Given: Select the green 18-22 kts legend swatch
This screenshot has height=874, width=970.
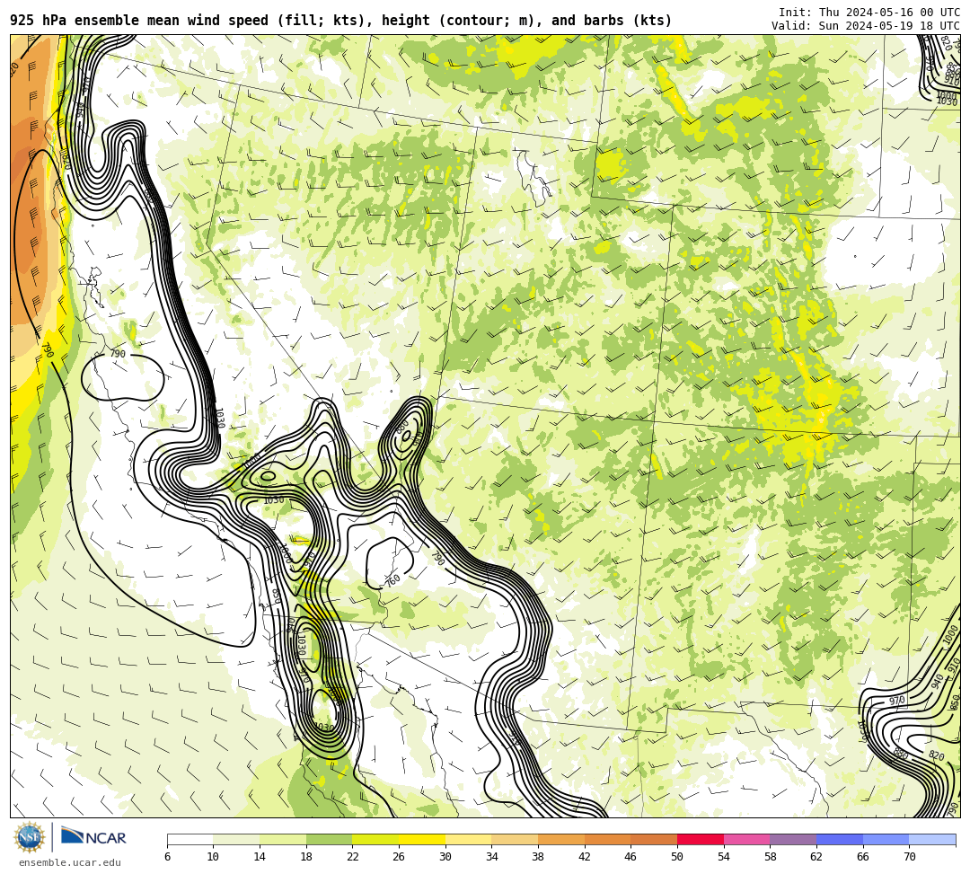Looking at the screenshot, I should (329, 839).
